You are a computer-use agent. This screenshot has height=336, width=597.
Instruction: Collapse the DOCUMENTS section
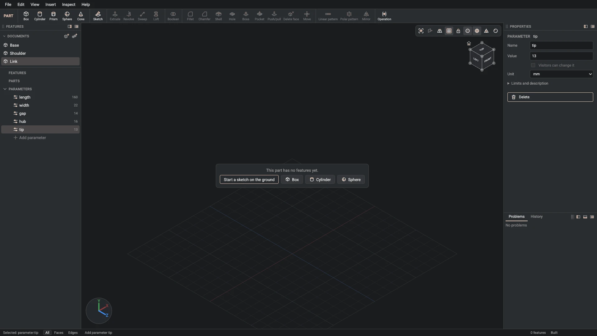click(4, 36)
